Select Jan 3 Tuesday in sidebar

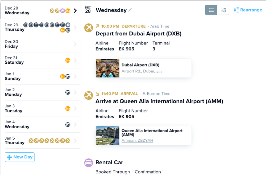pyautogui.click(x=40, y=108)
